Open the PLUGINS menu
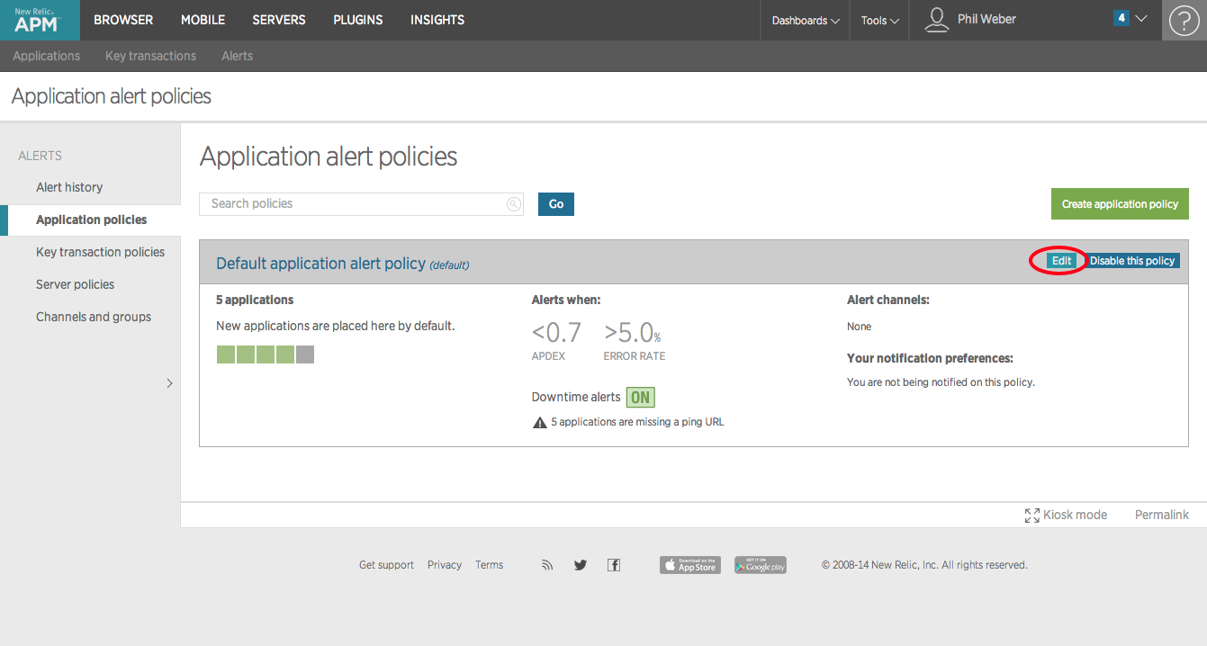1207x646 pixels. click(358, 20)
